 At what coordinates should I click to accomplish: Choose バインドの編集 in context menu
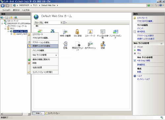pos(43,51)
